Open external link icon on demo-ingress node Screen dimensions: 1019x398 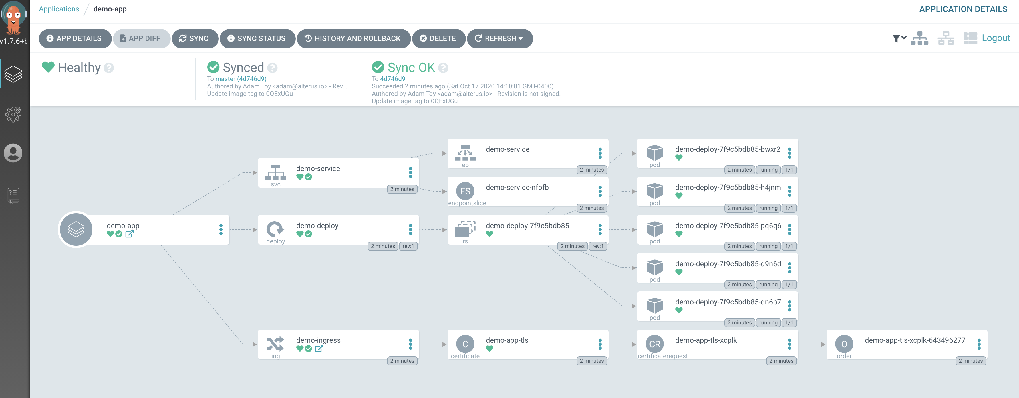(319, 349)
